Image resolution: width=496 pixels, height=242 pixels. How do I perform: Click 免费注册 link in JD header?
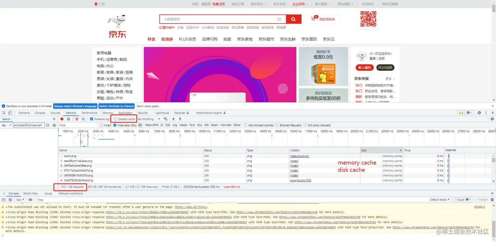pyautogui.click(x=218, y=4)
